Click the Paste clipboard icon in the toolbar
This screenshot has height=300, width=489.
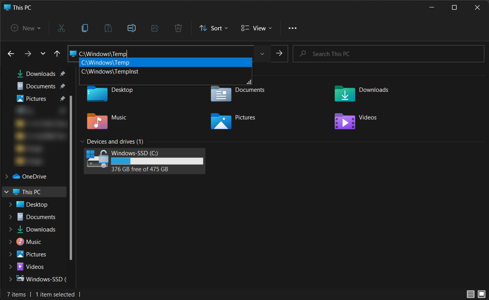coord(108,28)
